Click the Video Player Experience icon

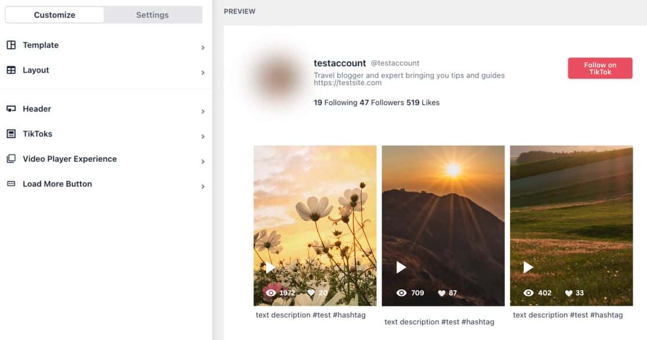12,158
